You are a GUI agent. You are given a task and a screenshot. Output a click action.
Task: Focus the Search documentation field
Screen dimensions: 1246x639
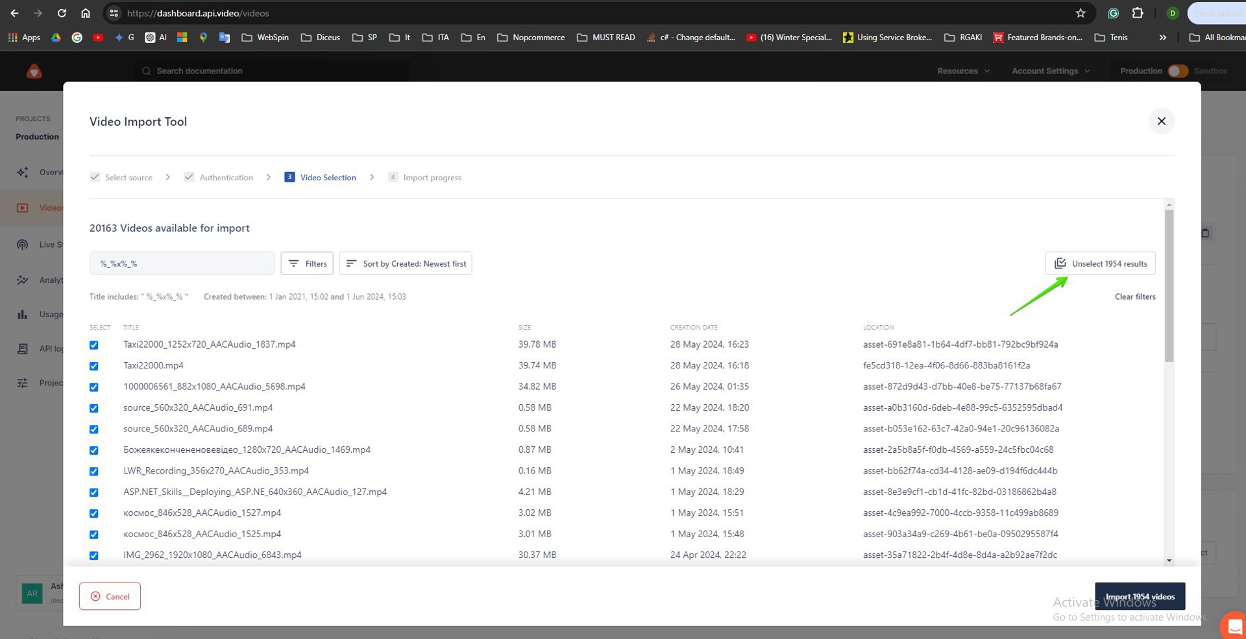[x=273, y=71]
